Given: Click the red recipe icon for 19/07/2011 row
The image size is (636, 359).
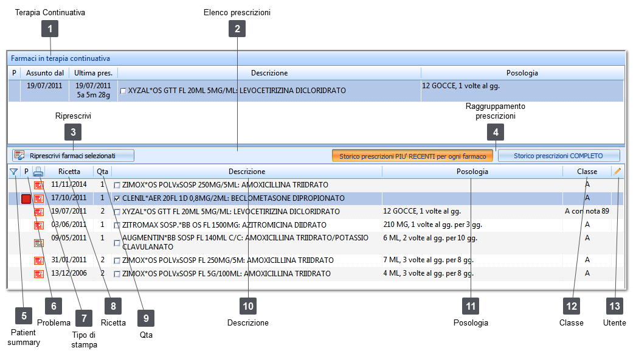Looking at the screenshot, I should pyautogui.click(x=39, y=212).
